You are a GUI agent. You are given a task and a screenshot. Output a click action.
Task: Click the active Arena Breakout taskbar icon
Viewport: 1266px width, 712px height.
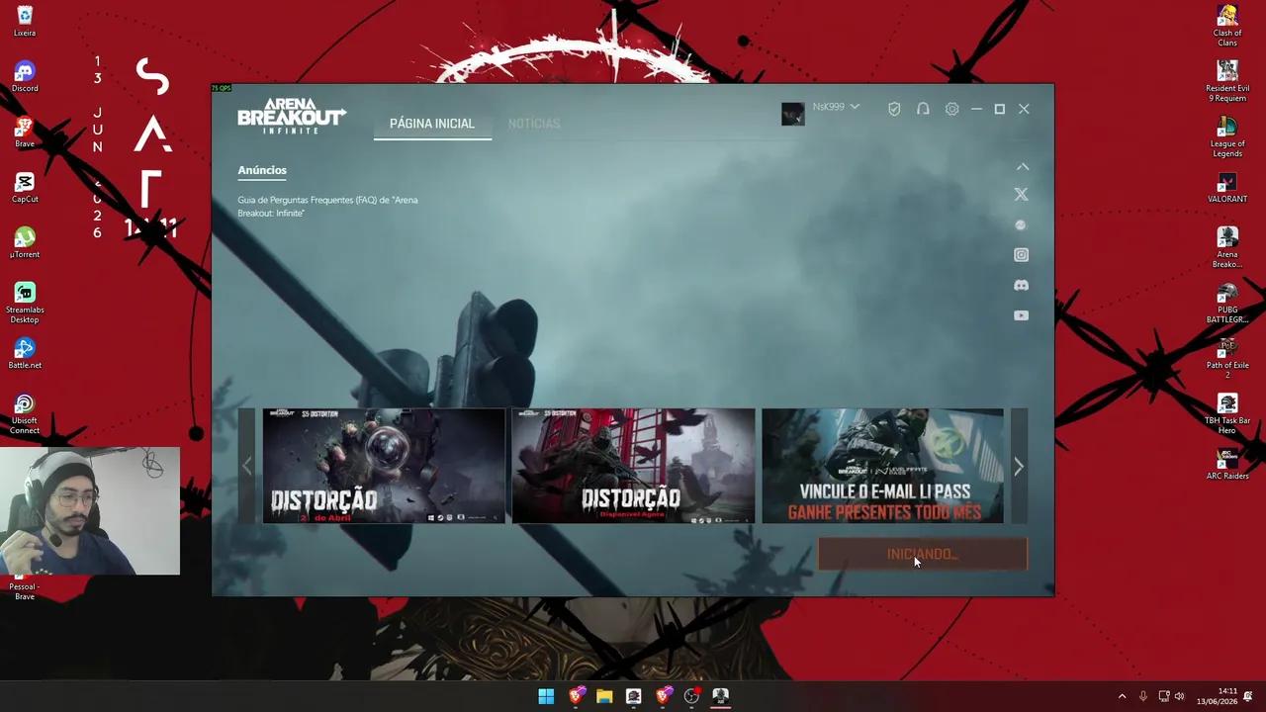click(720, 696)
